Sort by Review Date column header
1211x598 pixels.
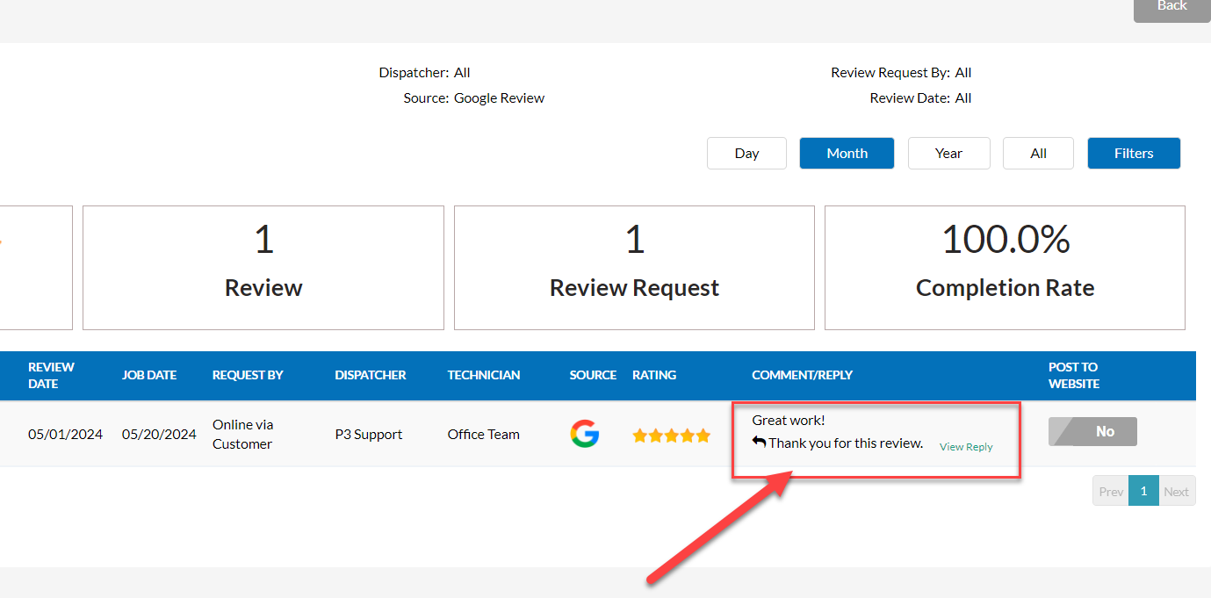(x=51, y=375)
